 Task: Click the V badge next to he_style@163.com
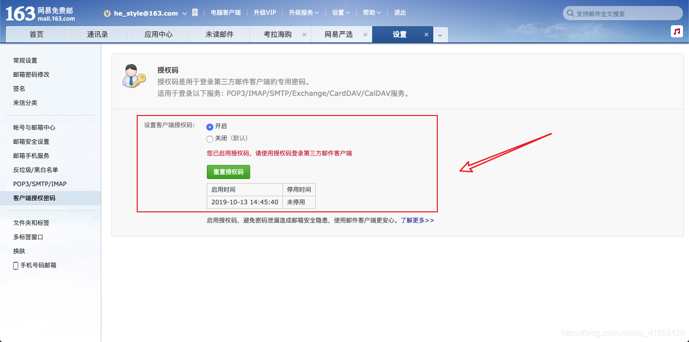pyautogui.click(x=106, y=14)
